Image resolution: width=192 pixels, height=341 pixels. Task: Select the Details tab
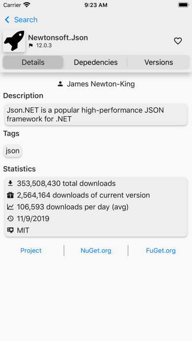(33, 62)
